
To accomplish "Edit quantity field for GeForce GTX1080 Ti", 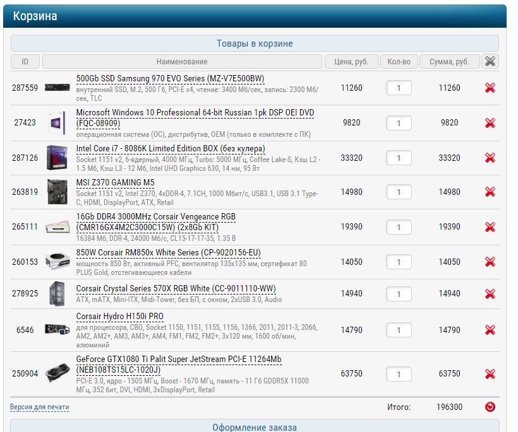I will 399,374.
